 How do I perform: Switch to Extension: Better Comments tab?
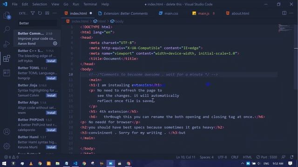coord(125,13)
